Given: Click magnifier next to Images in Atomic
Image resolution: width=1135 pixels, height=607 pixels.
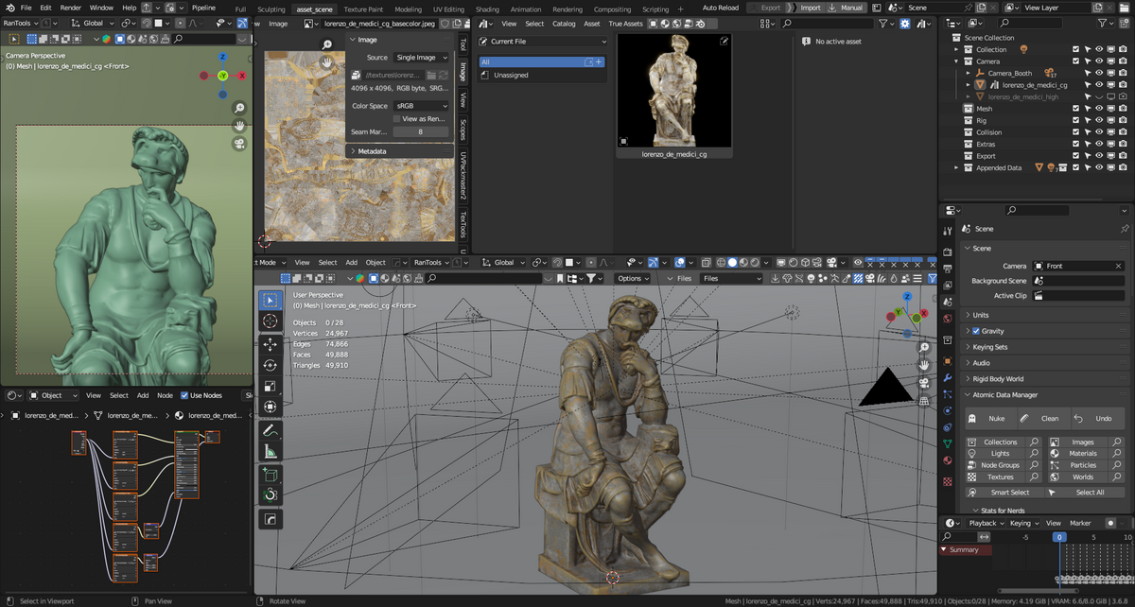Looking at the screenshot, I should pyautogui.click(x=1119, y=442).
